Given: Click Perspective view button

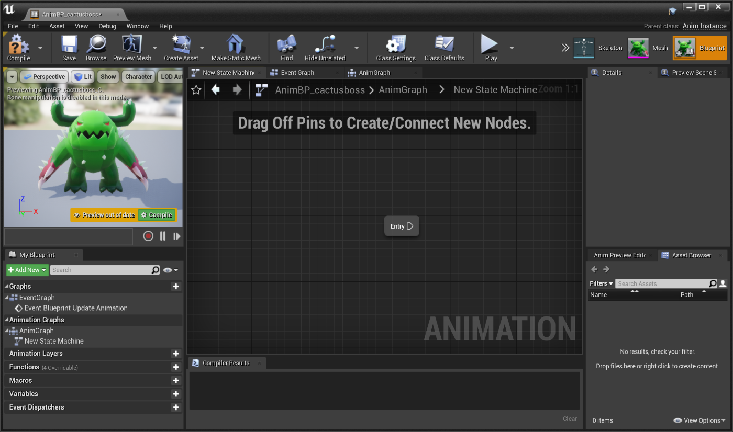Looking at the screenshot, I should [44, 77].
